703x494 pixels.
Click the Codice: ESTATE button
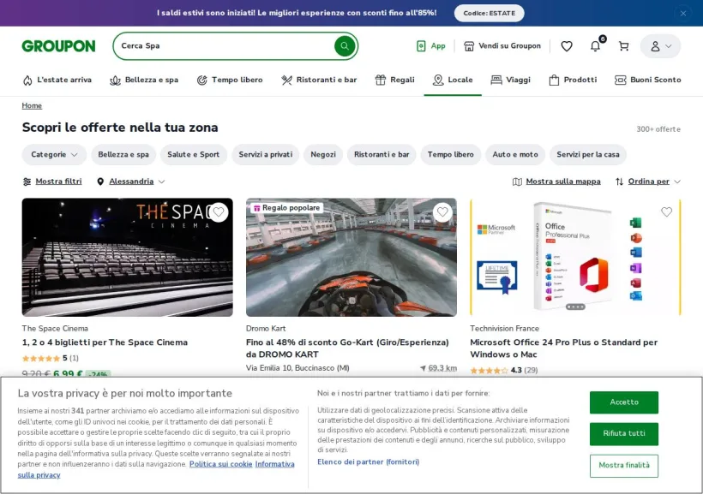pos(490,13)
